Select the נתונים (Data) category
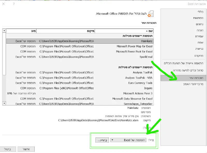This screenshot has height=153, width=207. tap(199, 24)
